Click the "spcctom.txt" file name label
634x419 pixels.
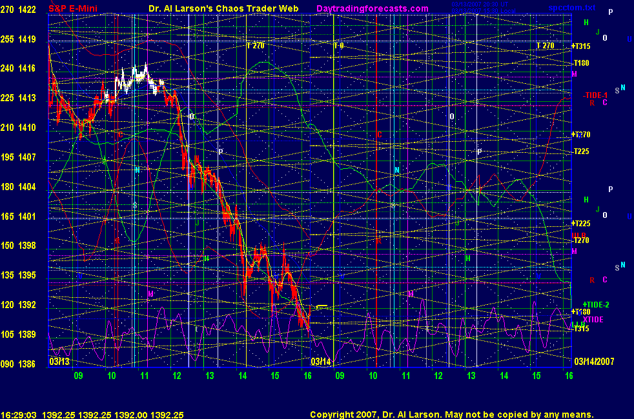(572, 8)
